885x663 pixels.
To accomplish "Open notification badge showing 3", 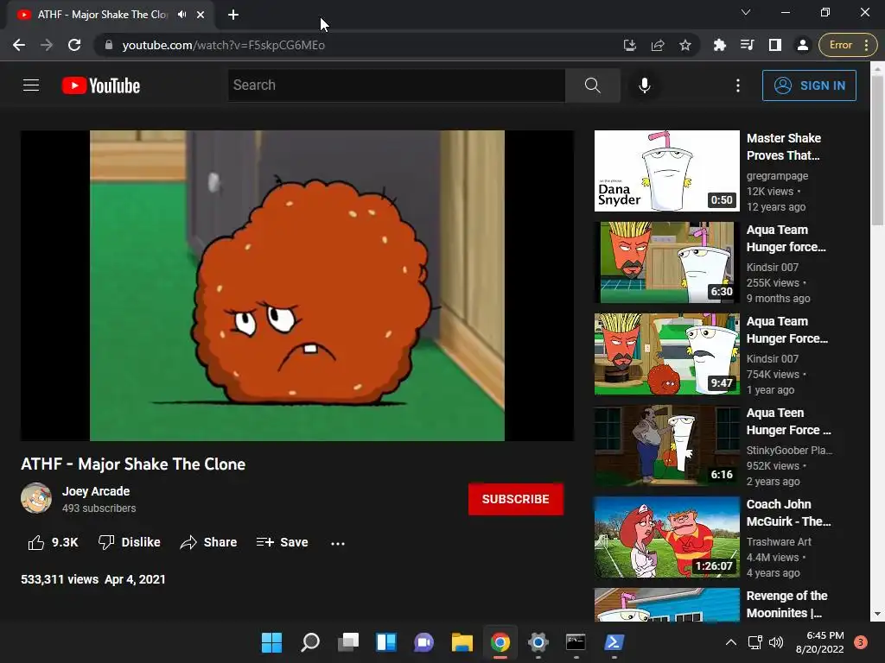I will pos(861,642).
